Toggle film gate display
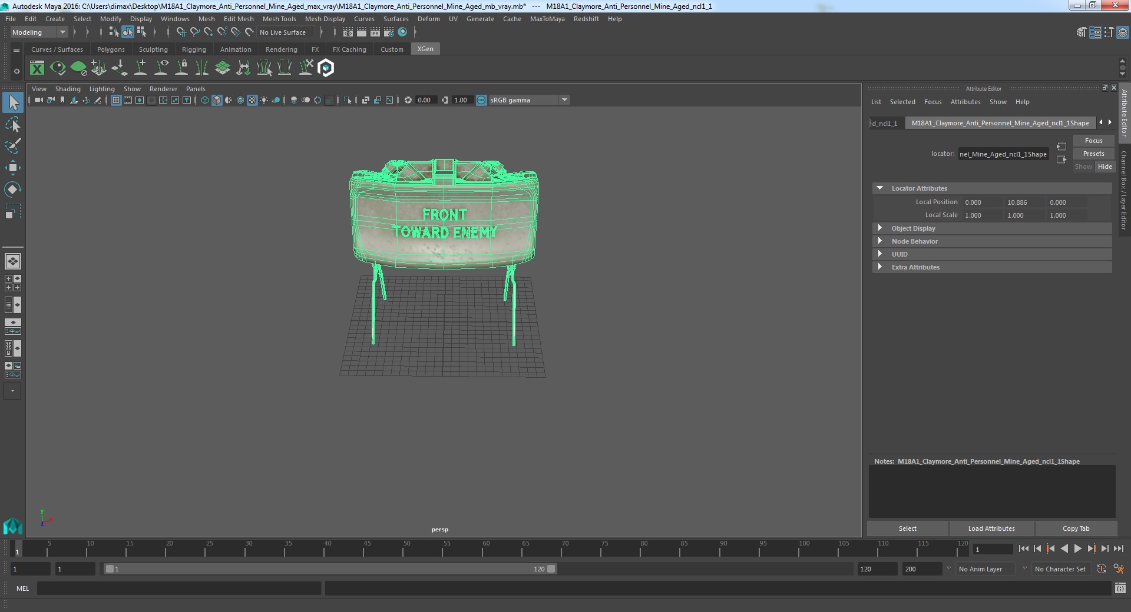Image resolution: width=1131 pixels, height=612 pixels. pyautogui.click(x=128, y=100)
